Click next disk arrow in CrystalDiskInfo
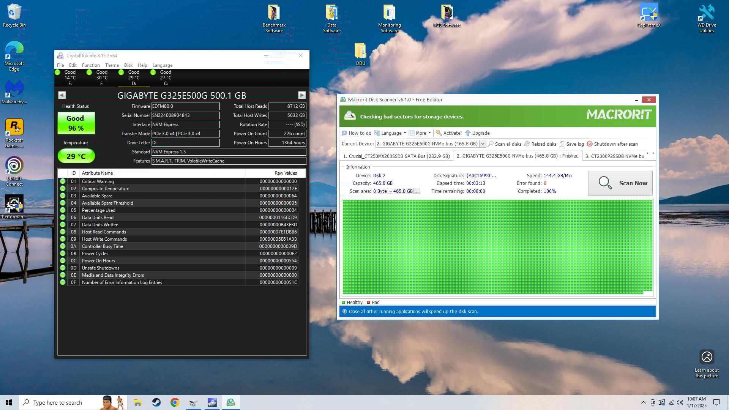The width and height of the screenshot is (729, 410). [302, 95]
